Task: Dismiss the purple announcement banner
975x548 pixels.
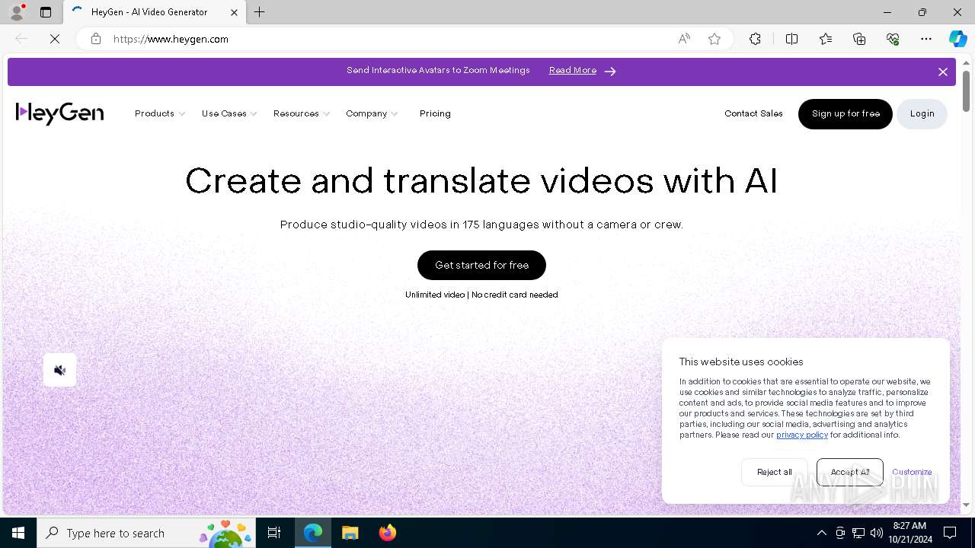Action: [942, 72]
